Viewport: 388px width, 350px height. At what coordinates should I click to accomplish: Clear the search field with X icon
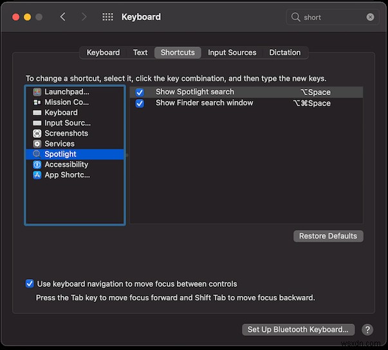pos(370,17)
